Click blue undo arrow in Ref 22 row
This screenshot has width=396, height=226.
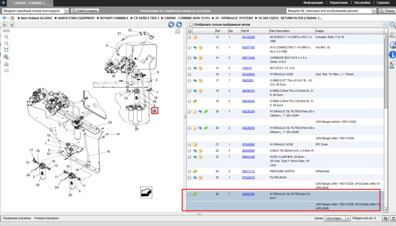point(195,151)
